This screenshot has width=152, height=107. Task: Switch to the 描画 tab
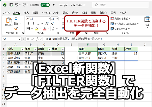coord(35,13)
